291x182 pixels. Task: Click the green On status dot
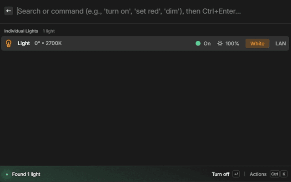tap(198, 44)
